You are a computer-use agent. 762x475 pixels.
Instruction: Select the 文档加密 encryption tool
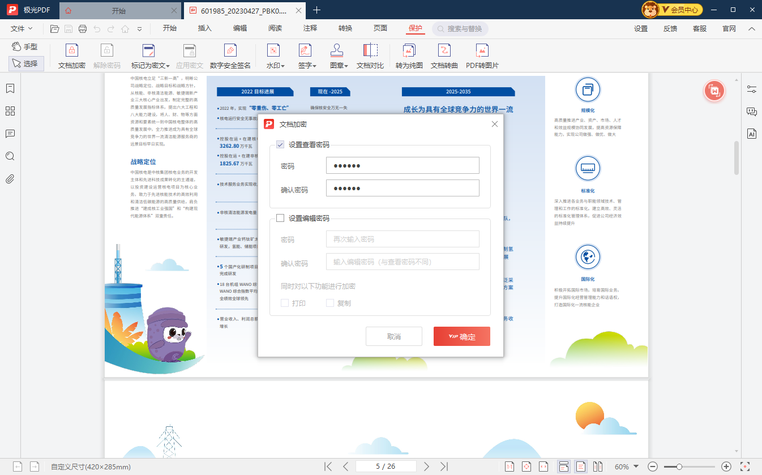tap(71, 56)
